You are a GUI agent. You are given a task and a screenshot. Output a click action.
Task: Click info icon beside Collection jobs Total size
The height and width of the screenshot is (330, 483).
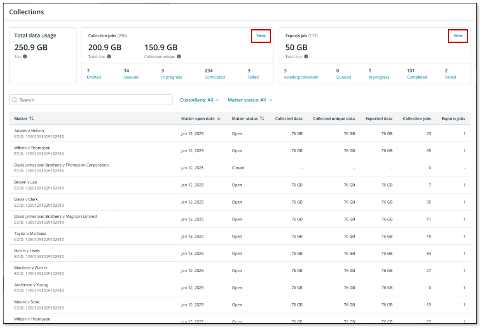109,57
